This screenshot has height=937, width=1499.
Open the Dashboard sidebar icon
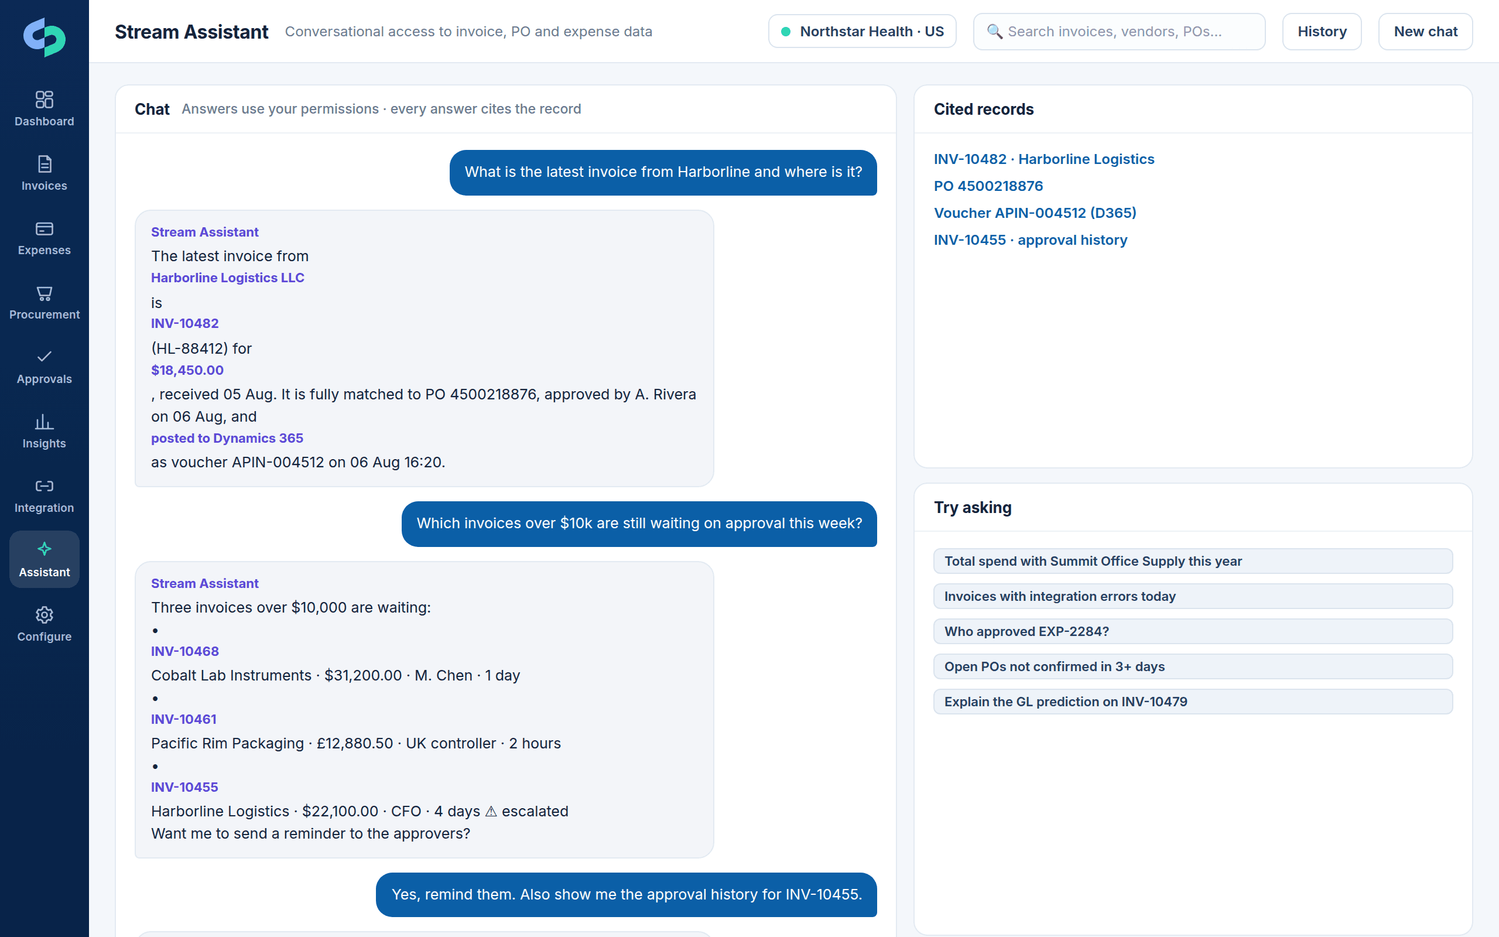click(x=44, y=99)
